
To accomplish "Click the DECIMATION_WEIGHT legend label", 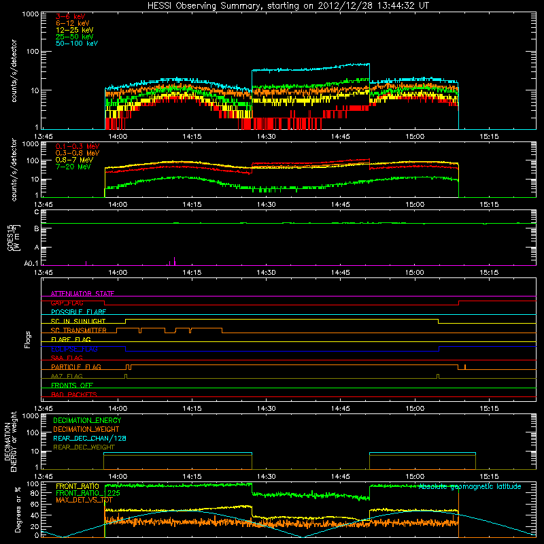I will [86, 429].
